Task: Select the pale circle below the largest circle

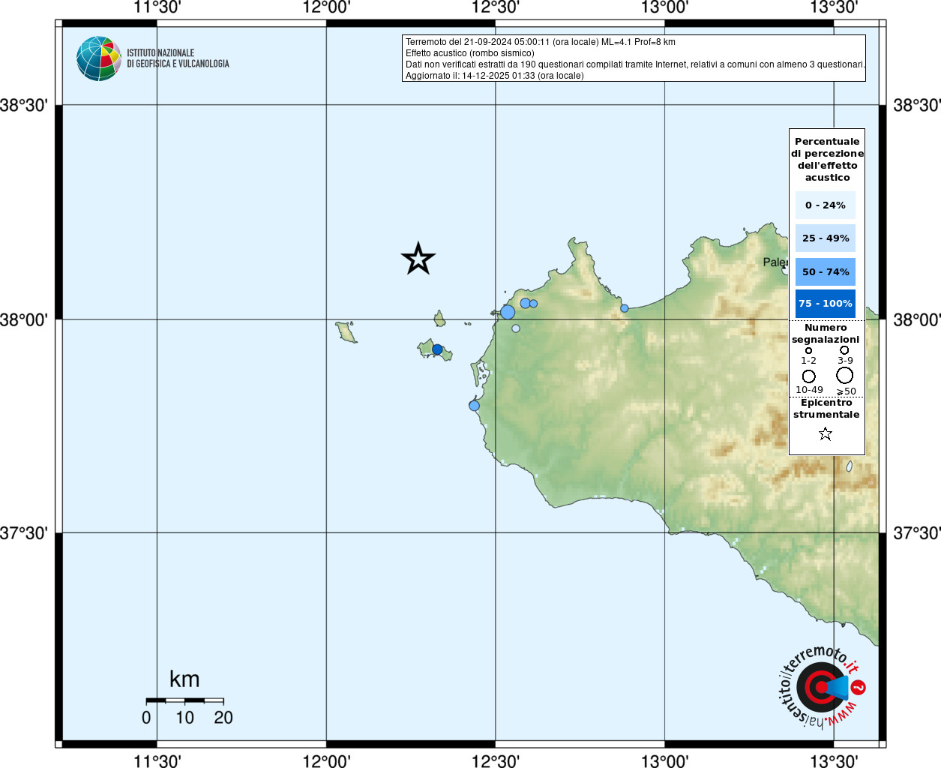Action: click(516, 328)
